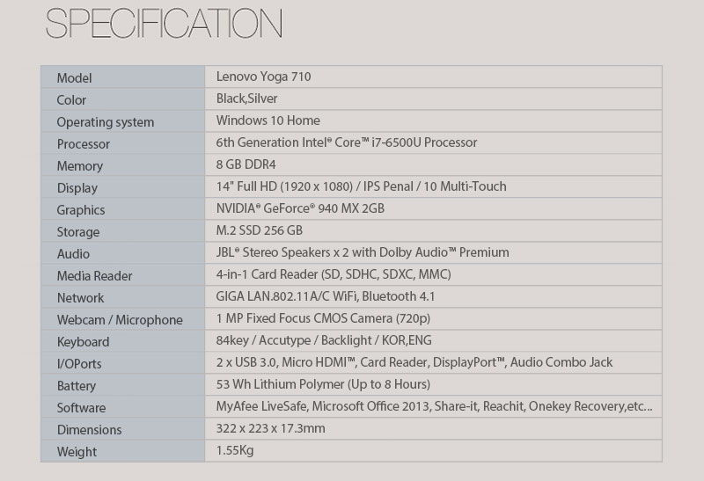Image resolution: width=704 pixels, height=481 pixels.
Task: Click the Windows 10 Home value
Action: click(x=268, y=120)
